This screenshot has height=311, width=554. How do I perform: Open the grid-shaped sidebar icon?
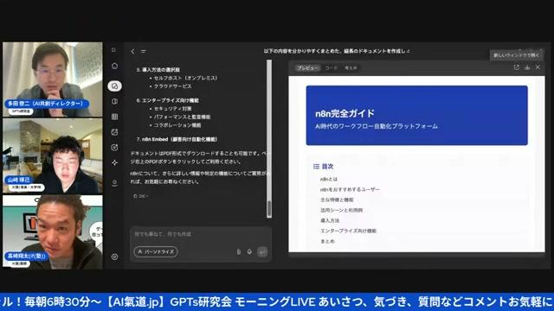114,117
